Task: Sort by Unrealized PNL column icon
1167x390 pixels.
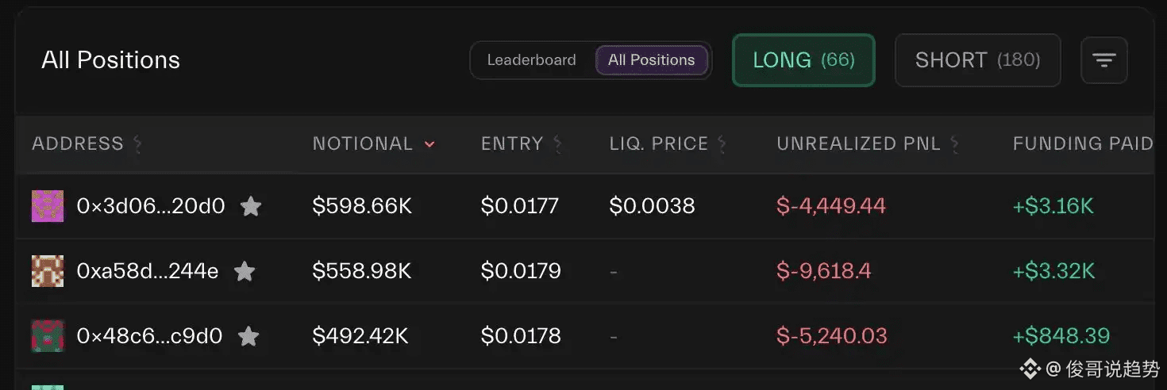Action: point(954,144)
